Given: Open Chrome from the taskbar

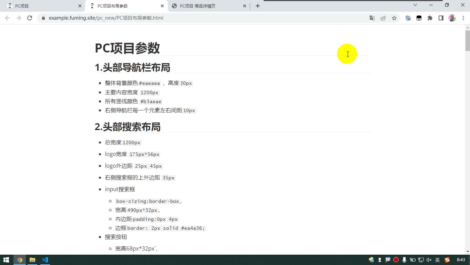Looking at the screenshot, I should point(20,260).
